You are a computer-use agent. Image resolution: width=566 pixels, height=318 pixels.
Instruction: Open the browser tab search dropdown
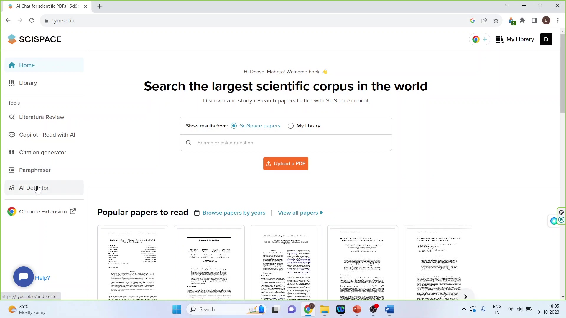(x=507, y=6)
